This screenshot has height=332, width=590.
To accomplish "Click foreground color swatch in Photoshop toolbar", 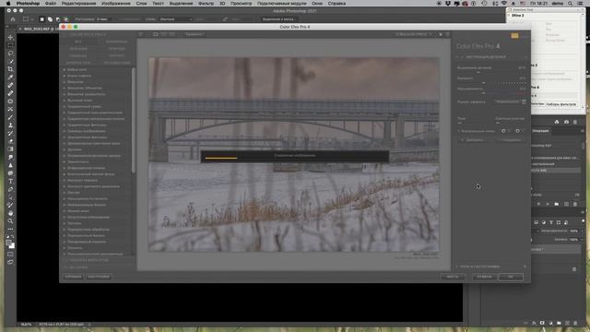I will [8, 243].
